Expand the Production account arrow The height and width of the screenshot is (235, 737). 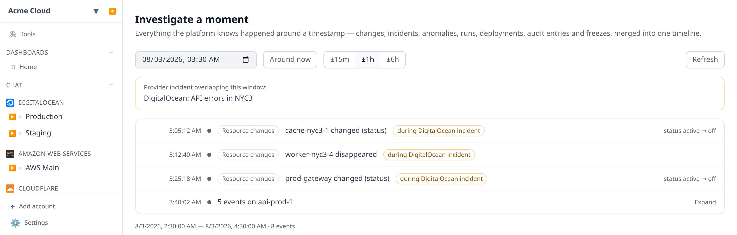tap(12, 117)
